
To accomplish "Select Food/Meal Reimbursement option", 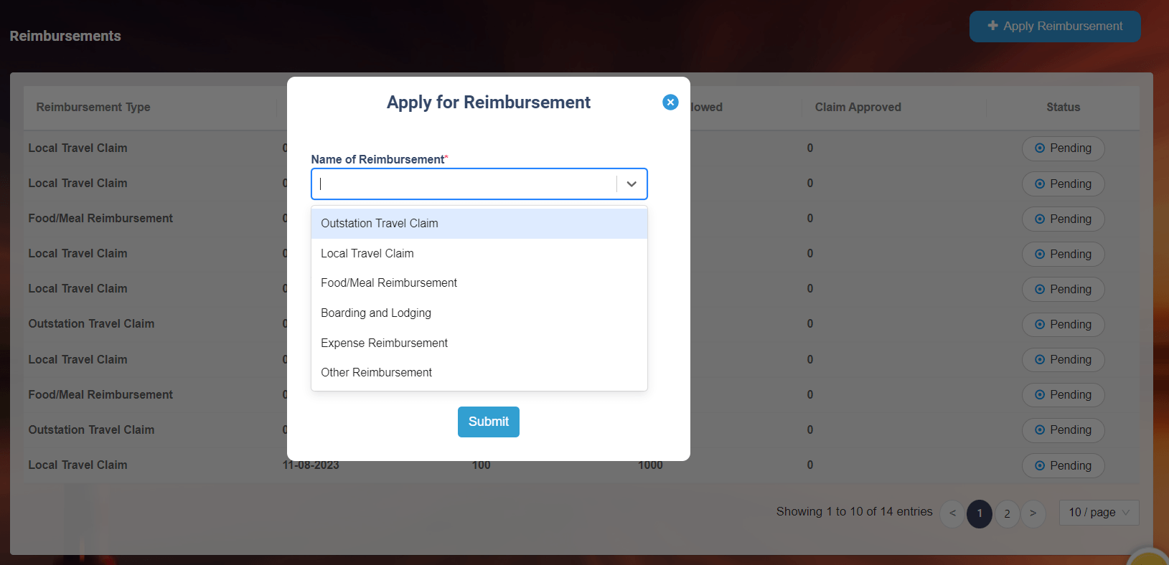I will [388, 283].
